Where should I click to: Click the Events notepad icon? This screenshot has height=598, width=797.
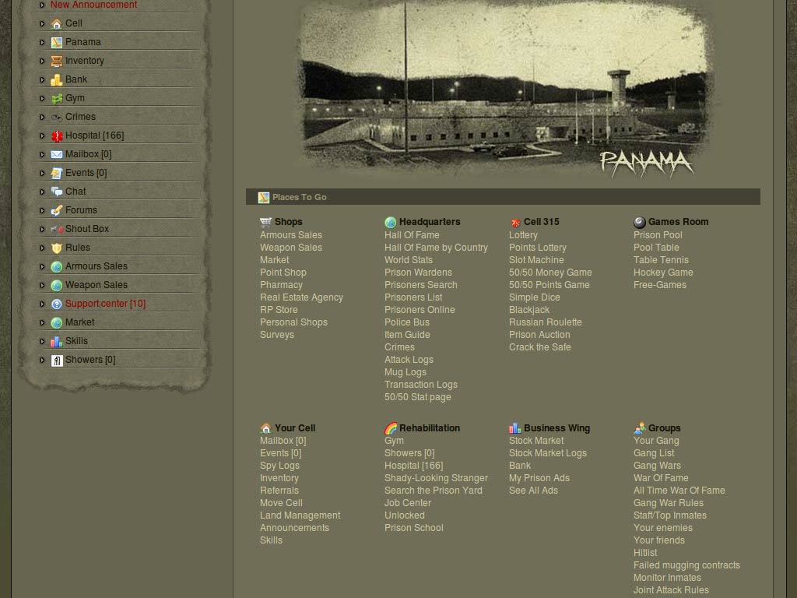[56, 174]
